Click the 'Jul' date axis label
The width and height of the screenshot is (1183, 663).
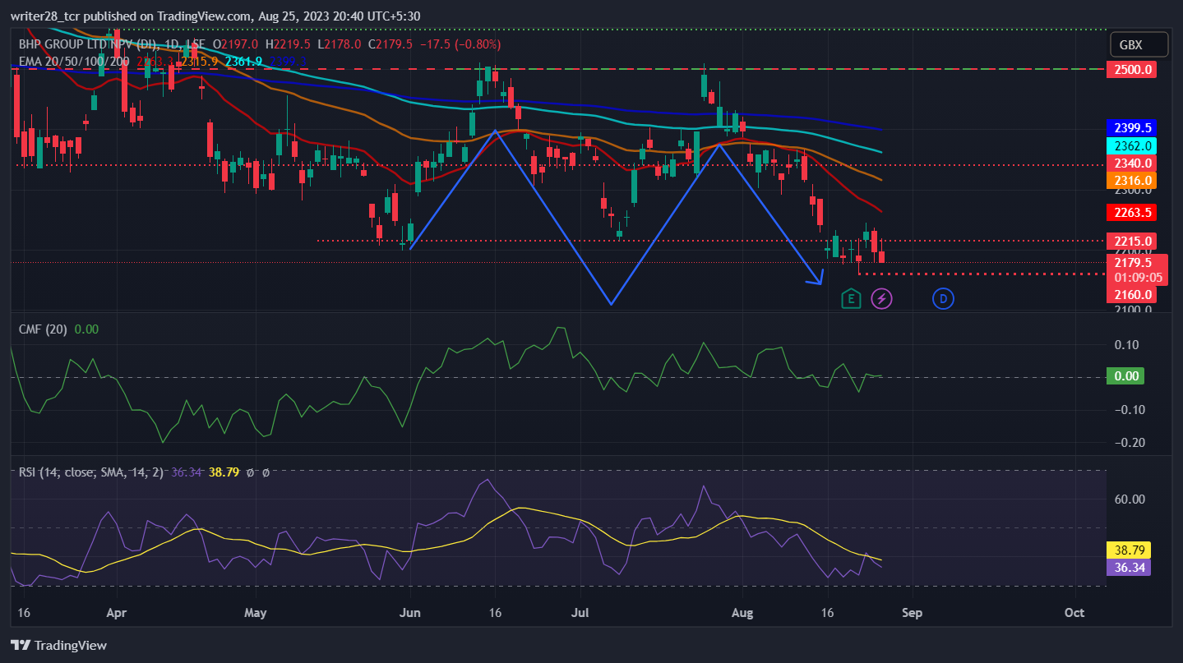[x=580, y=613]
